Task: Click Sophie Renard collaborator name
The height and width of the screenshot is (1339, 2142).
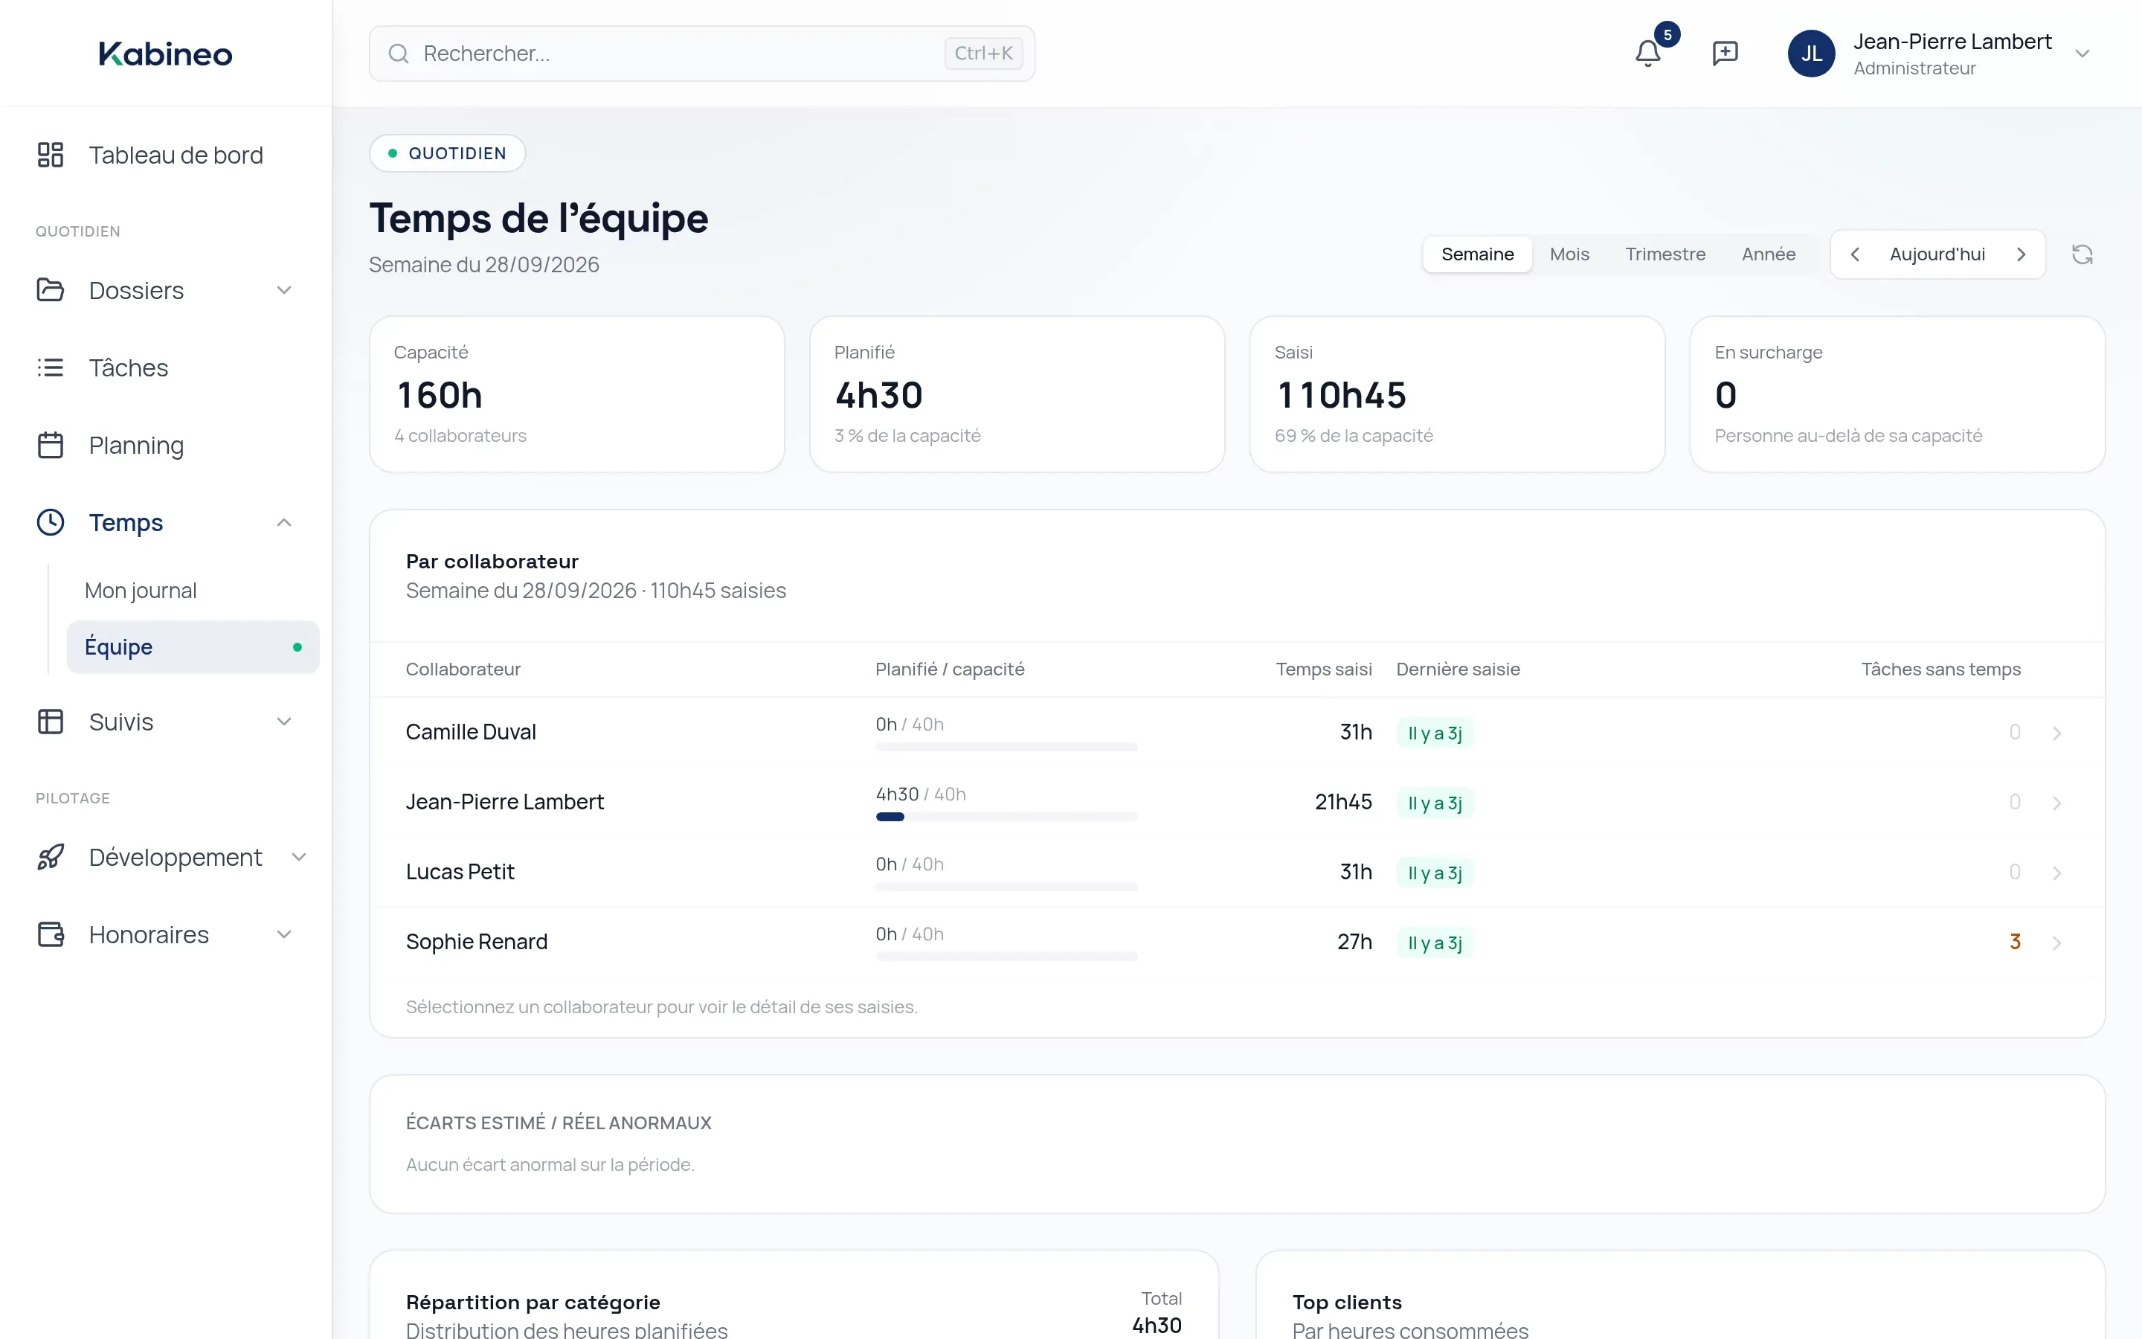Action: pyautogui.click(x=476, y=941)
